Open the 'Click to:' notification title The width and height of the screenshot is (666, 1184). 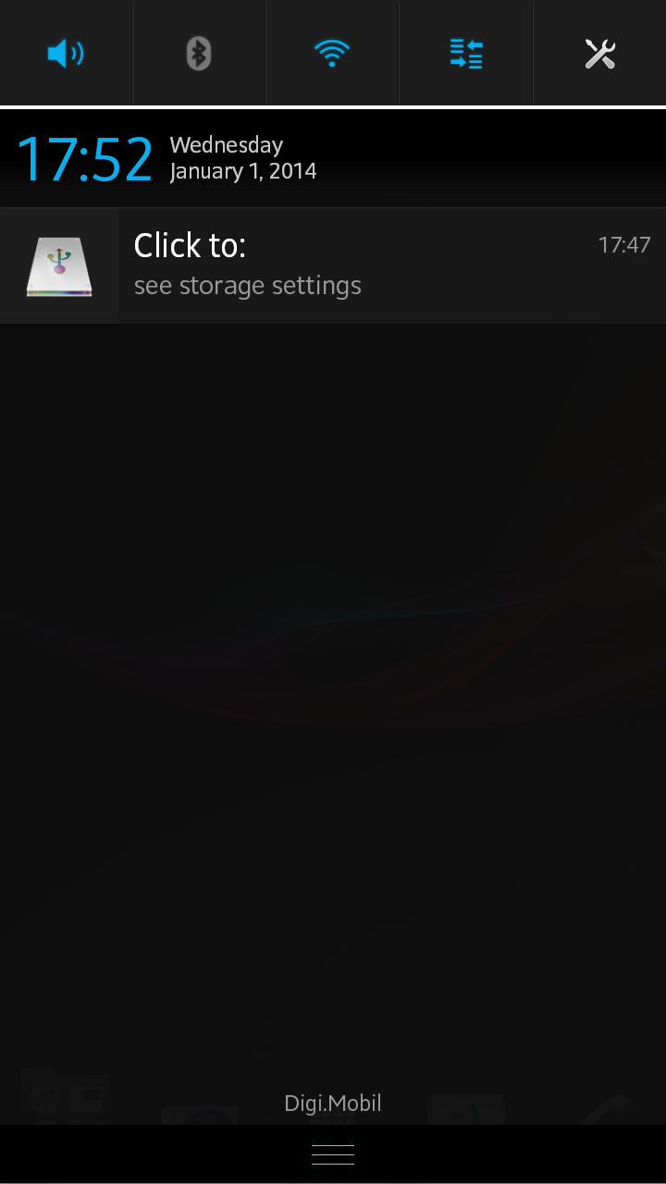point(190,245)
